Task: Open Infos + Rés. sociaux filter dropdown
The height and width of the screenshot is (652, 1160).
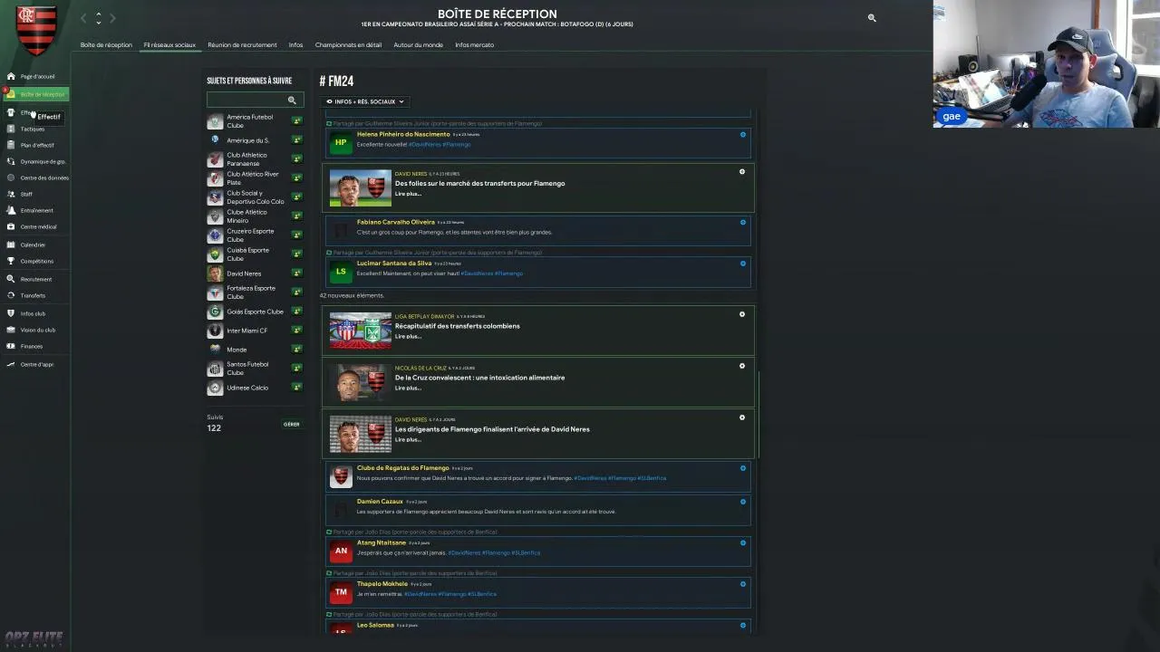Action: 364,101
